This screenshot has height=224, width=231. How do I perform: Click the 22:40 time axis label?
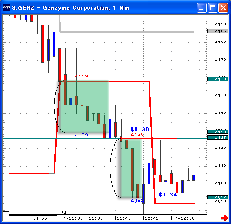pyautogui.click(x=124, y=218)
